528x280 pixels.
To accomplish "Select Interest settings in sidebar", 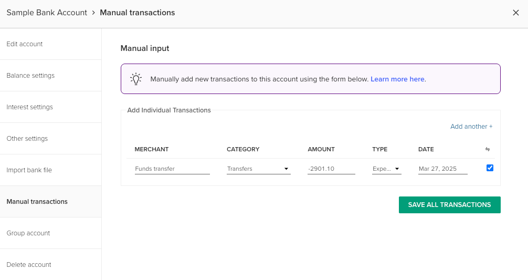I will click(50, 107).
